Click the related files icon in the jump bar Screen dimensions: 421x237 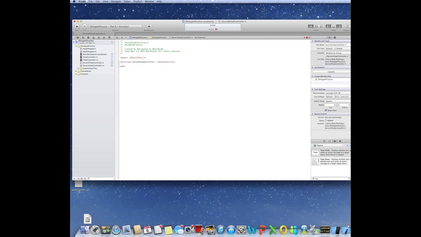[117, 38]
